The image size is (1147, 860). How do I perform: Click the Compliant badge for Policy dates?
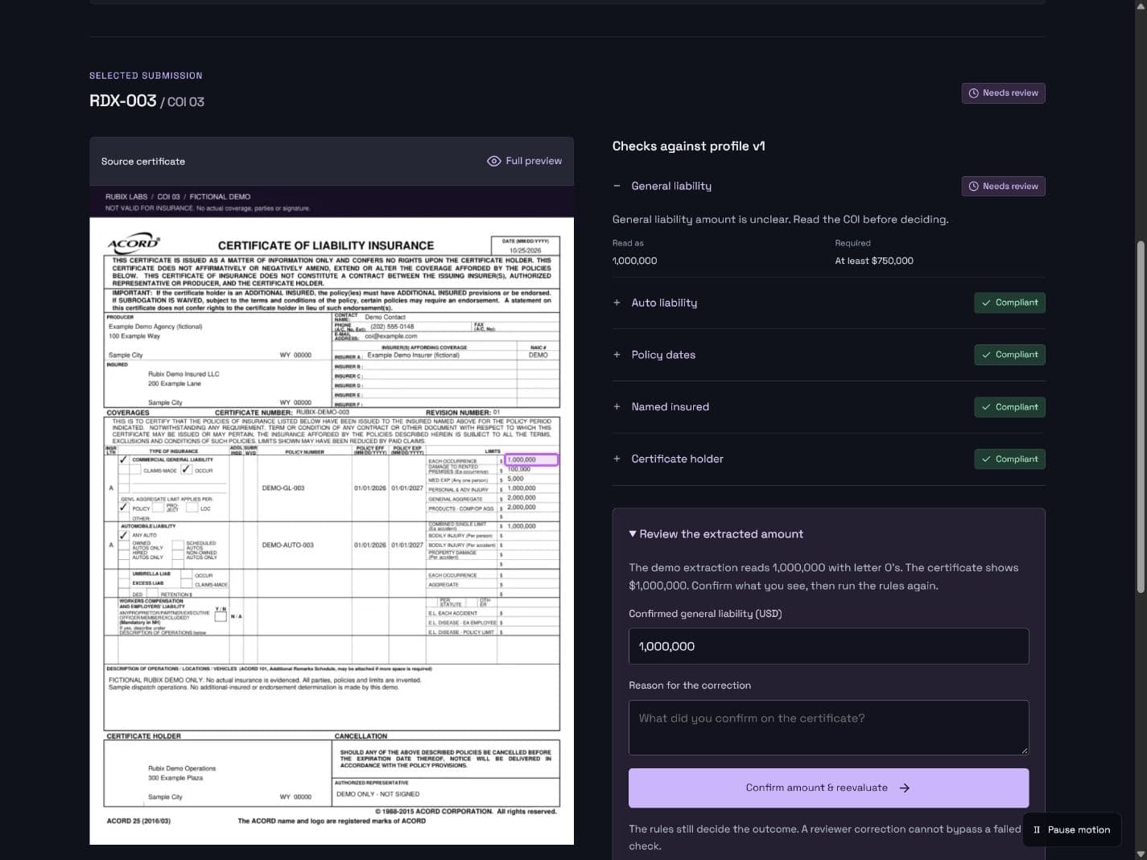point(1009,355)
